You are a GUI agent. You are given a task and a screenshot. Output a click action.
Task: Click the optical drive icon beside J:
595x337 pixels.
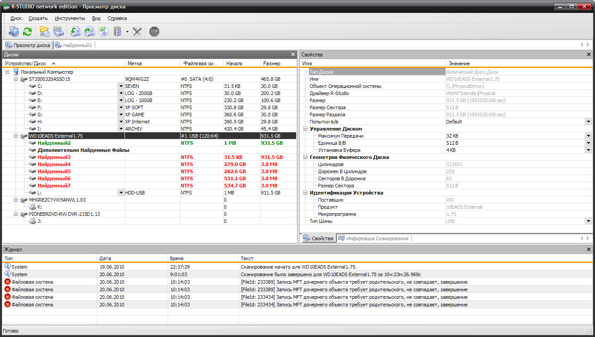(32, 221)
